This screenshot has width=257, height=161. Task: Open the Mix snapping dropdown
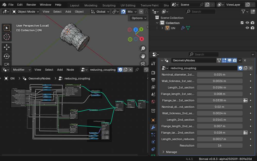click(x=131, y=12)
